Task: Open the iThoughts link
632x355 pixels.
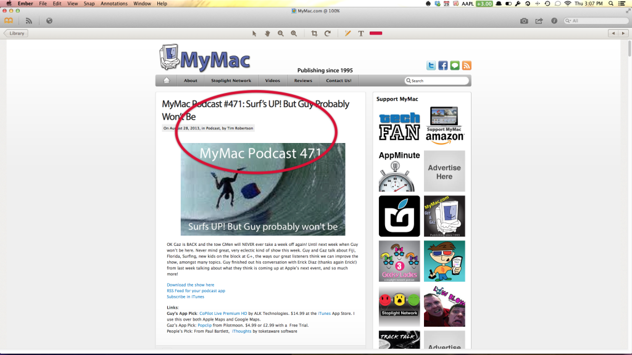Action: pyautogui.click(x=241, y=331)
